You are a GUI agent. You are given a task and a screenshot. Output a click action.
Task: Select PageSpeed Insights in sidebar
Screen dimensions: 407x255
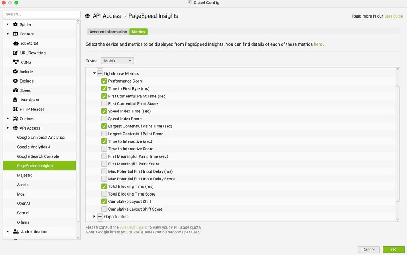39,166
